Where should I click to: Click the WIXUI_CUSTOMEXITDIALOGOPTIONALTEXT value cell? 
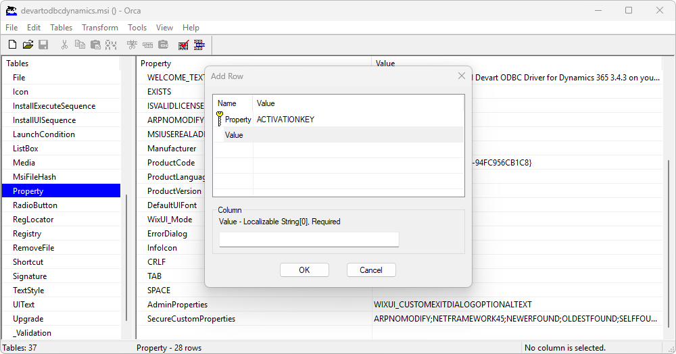click(x=517, y=305)
